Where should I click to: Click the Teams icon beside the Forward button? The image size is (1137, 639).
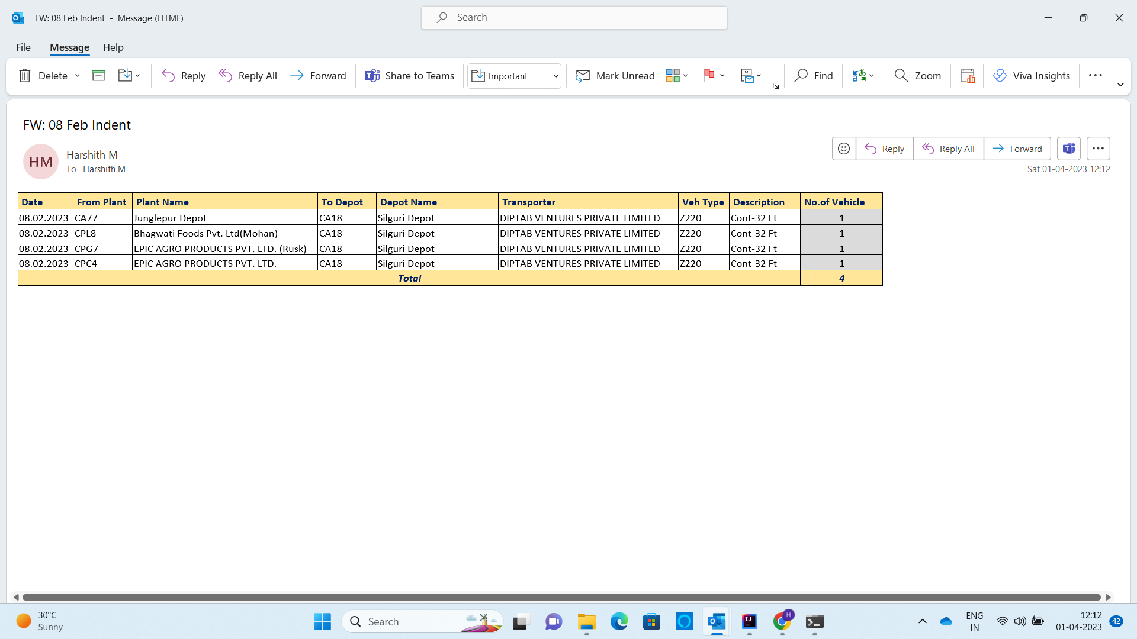(1069, 149)
